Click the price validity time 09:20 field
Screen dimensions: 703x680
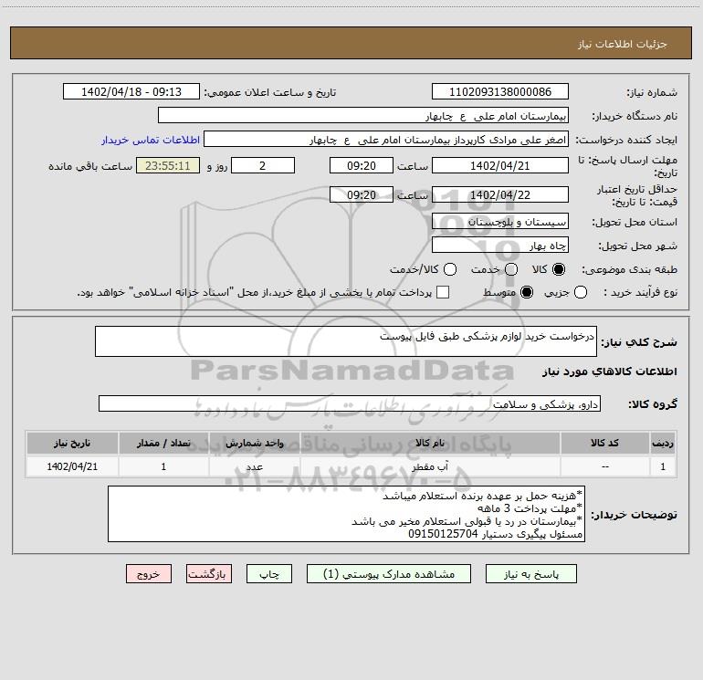362,194
